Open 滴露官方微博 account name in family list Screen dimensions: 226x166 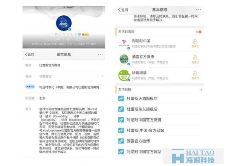[143, 57]
